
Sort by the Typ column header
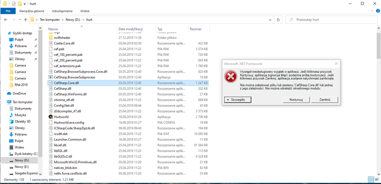172,29
